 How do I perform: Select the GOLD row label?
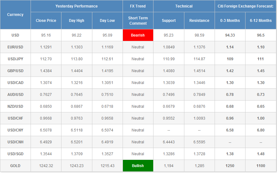15,166
